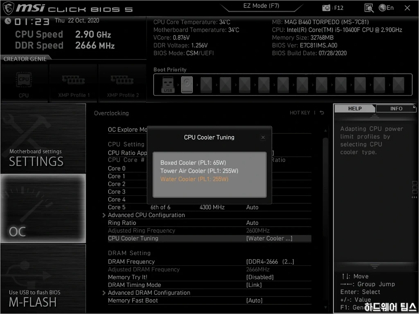
Task: Close the BIOS with the X button
Action: click(x=407, y=8)
